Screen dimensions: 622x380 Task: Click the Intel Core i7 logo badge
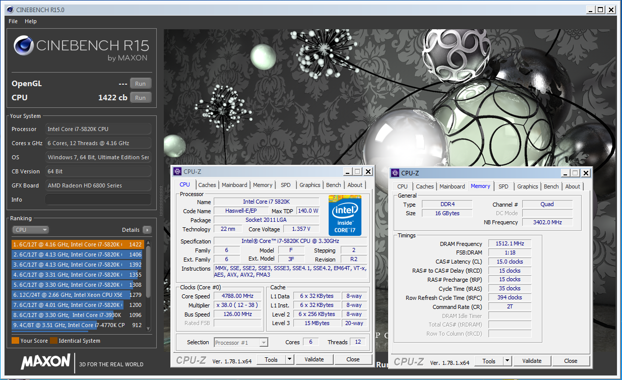345,215
